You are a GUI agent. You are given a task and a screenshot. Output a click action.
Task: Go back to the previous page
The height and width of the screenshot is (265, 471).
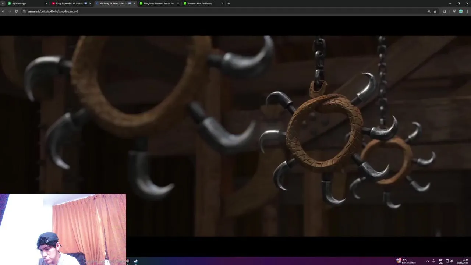coord(3,11)
